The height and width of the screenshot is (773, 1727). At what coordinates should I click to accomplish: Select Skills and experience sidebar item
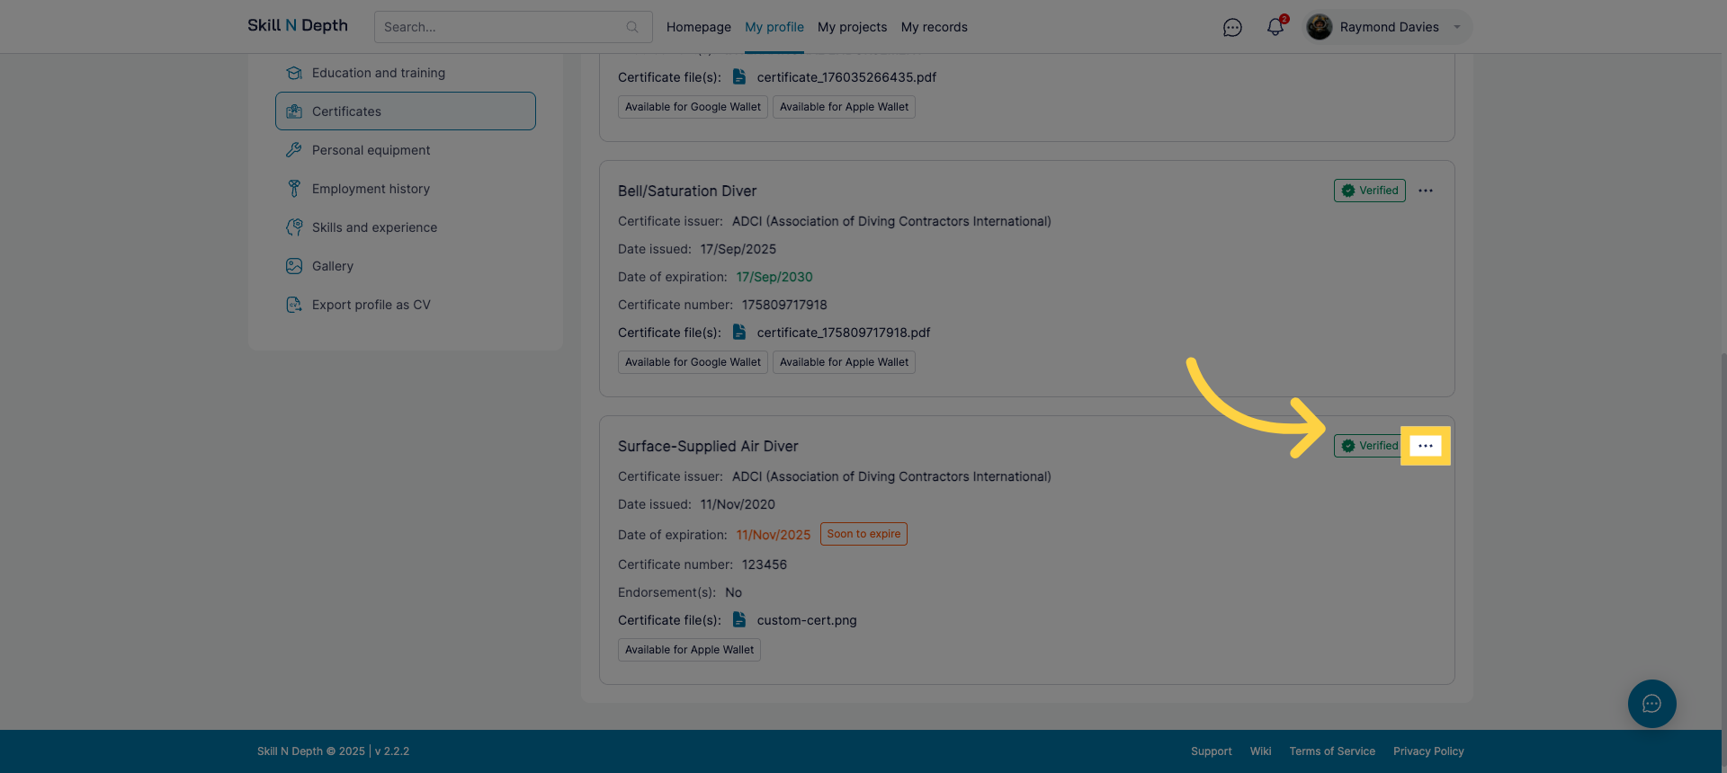(x=406, y=227)
